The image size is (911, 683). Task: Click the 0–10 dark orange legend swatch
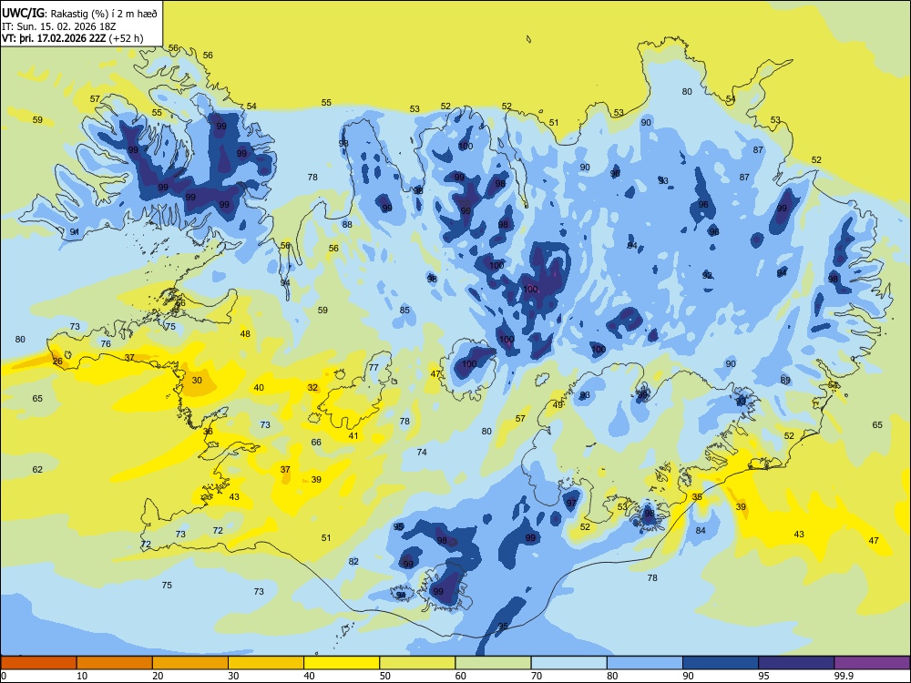[x=39, y=663]
